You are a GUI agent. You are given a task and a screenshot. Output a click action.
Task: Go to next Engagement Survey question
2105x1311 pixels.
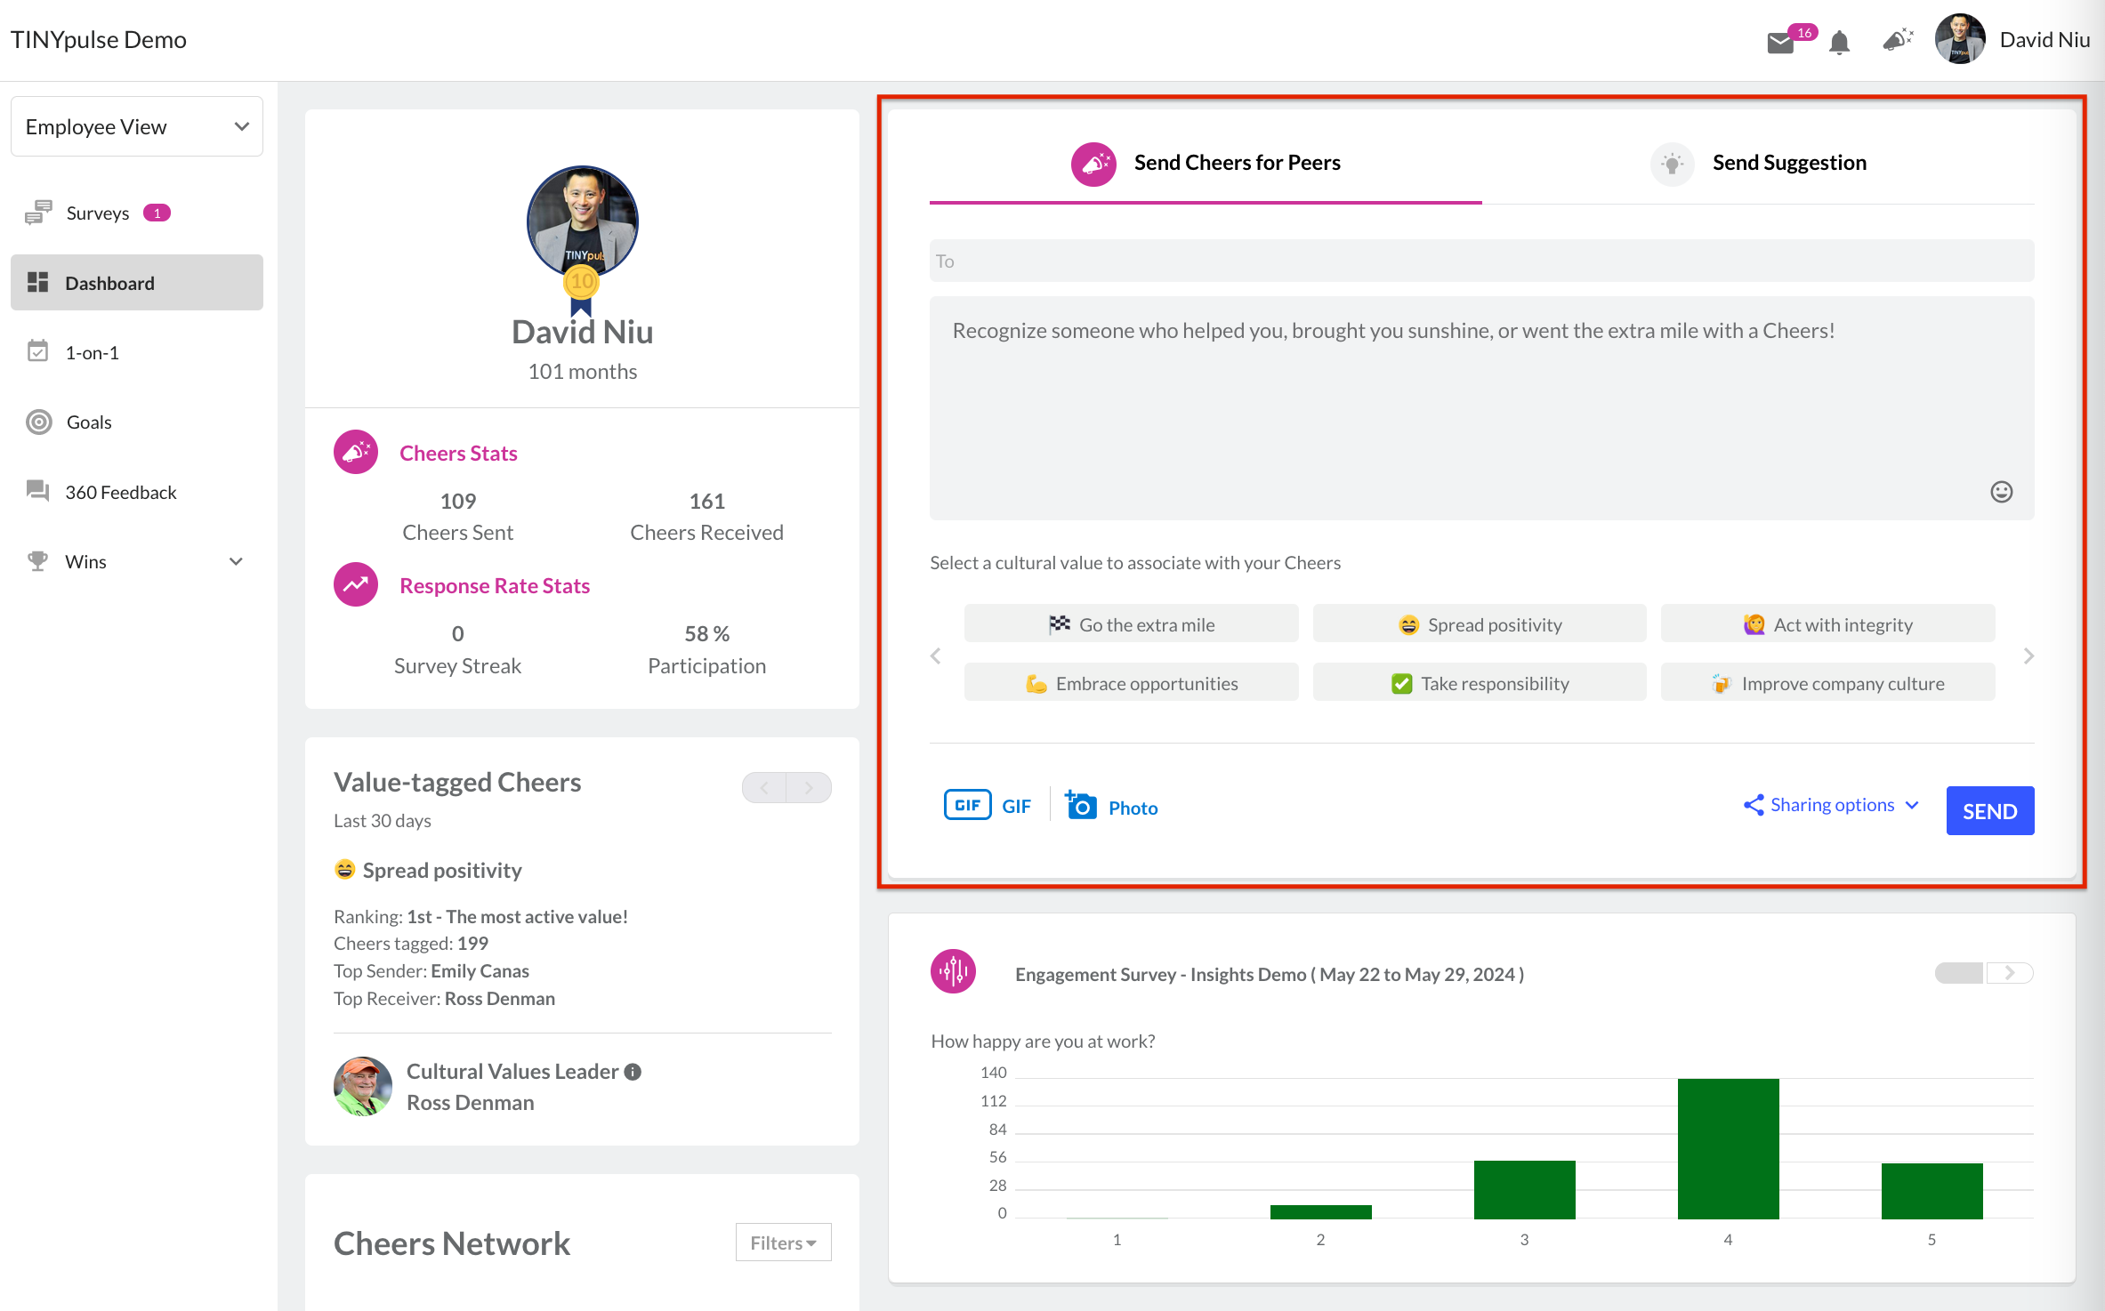pos(2010,973)
